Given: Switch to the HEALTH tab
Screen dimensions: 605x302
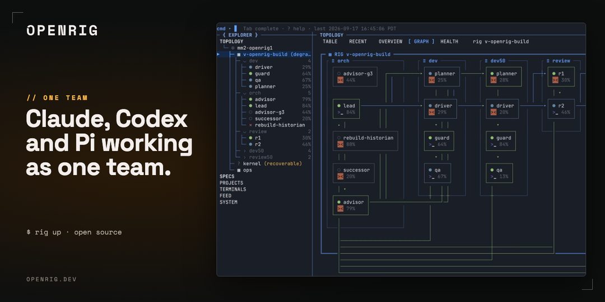Looking at the screenshot, I should coord(449,41).
